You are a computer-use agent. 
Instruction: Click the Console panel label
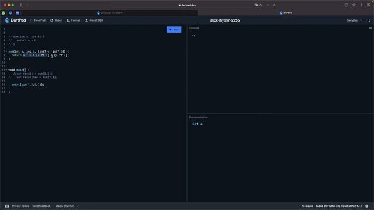click(194, 28)
